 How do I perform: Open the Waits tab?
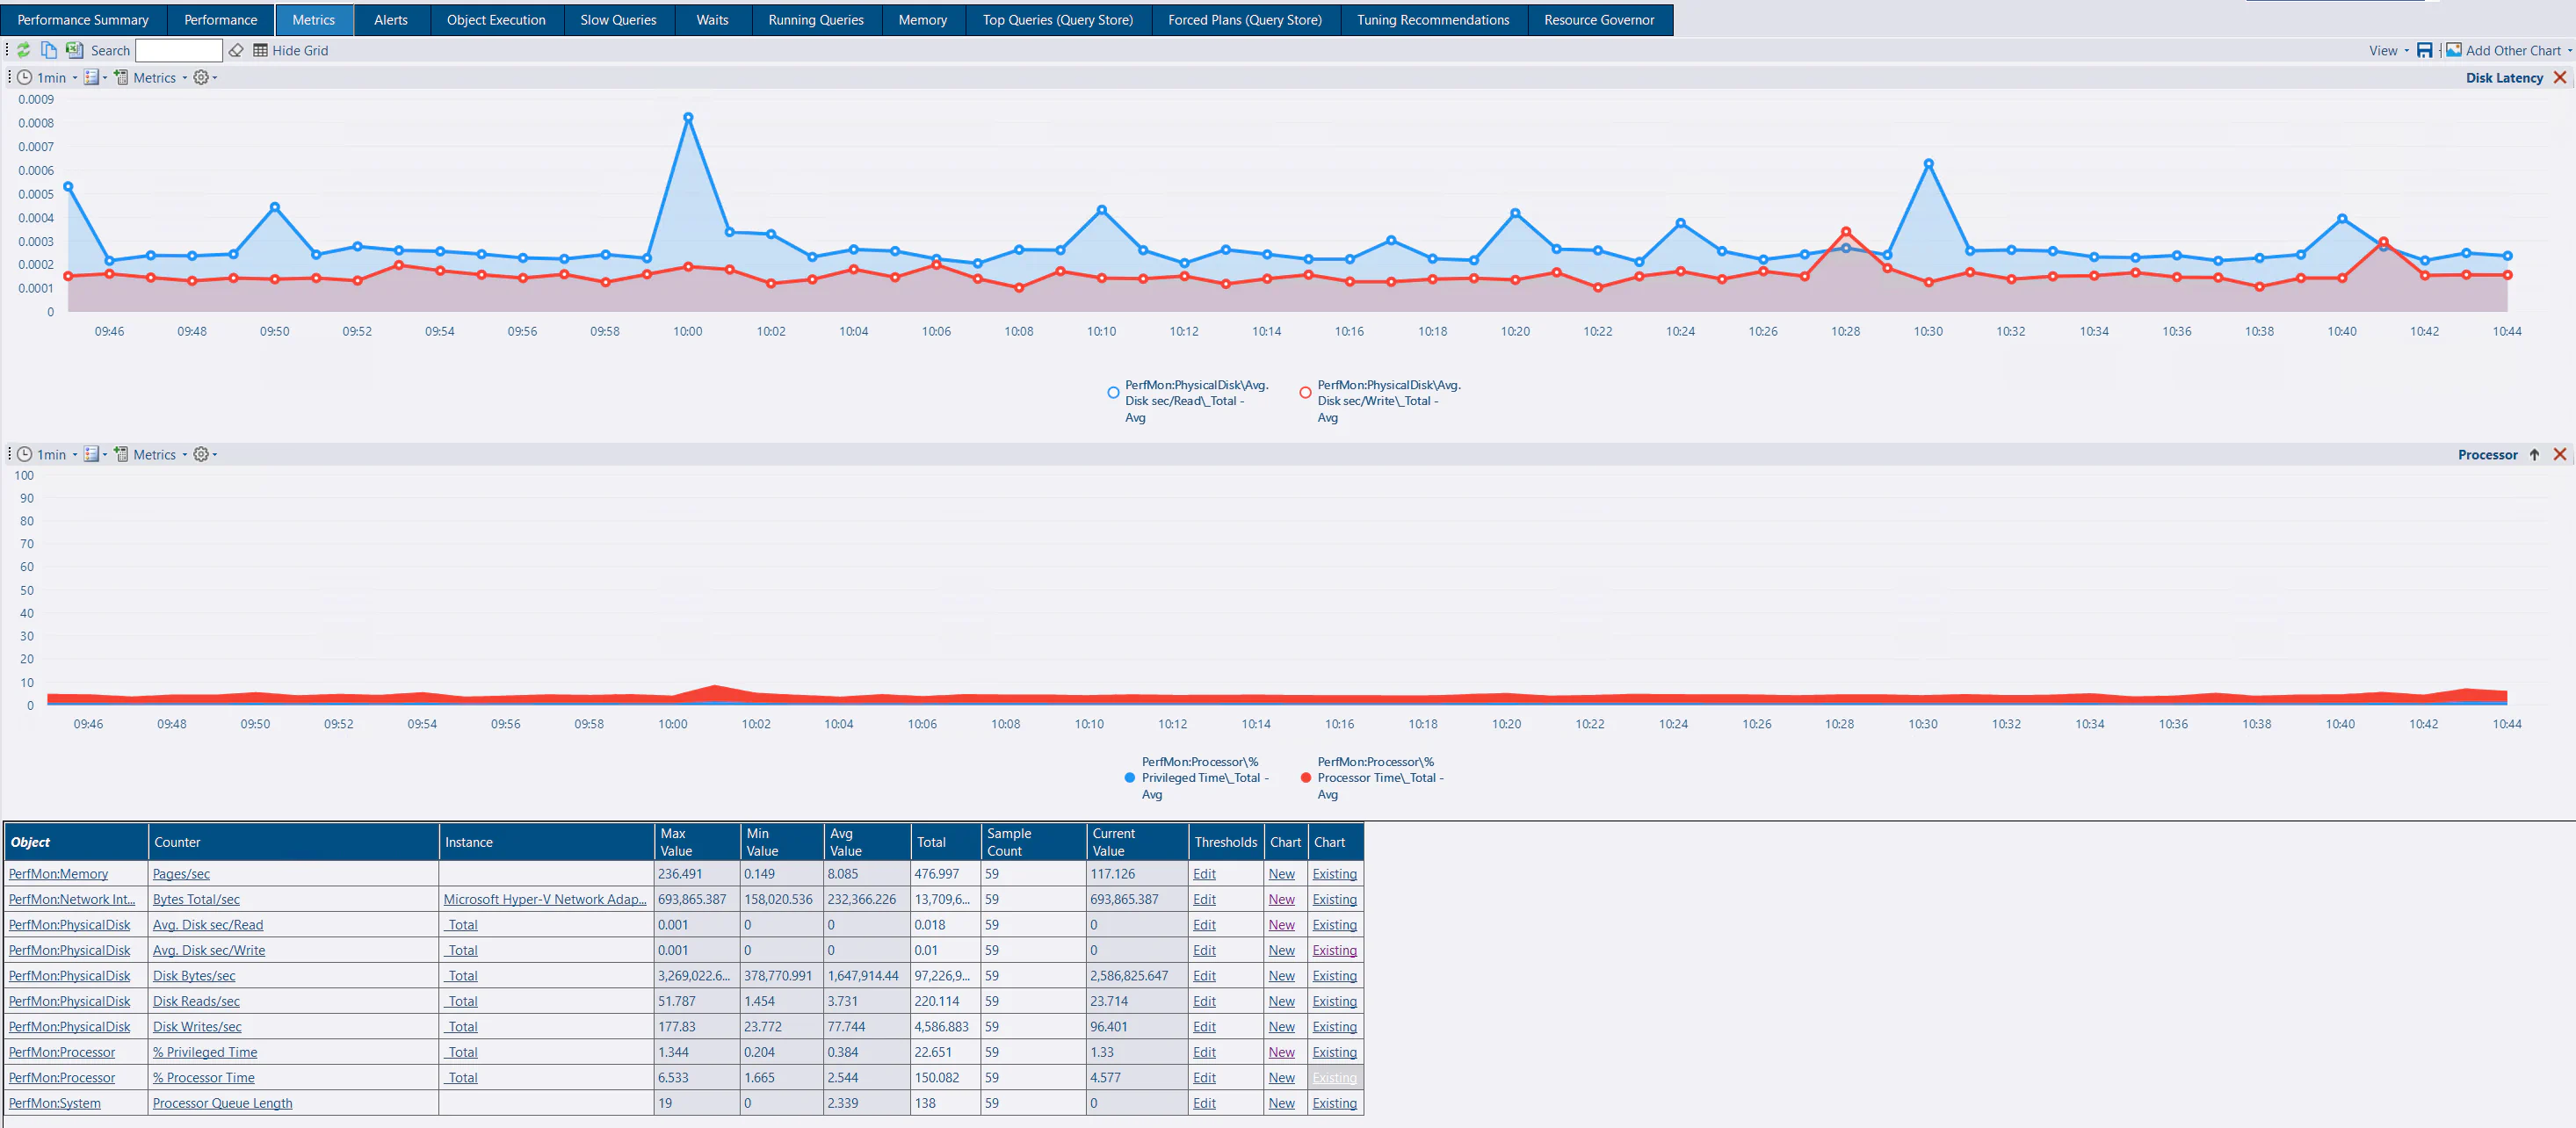[712, 20]
